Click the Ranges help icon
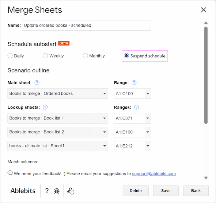This screenshot has width=216, height=203. pos(137,107)
